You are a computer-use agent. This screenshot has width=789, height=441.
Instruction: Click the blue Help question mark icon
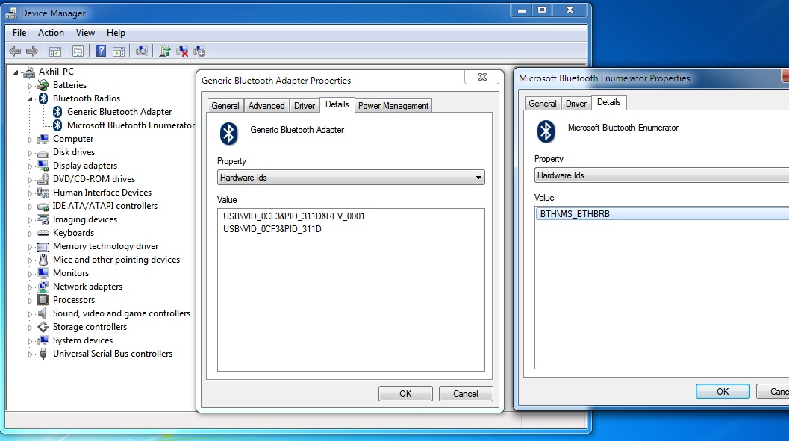pyautogui.click(x=101, y=51)
